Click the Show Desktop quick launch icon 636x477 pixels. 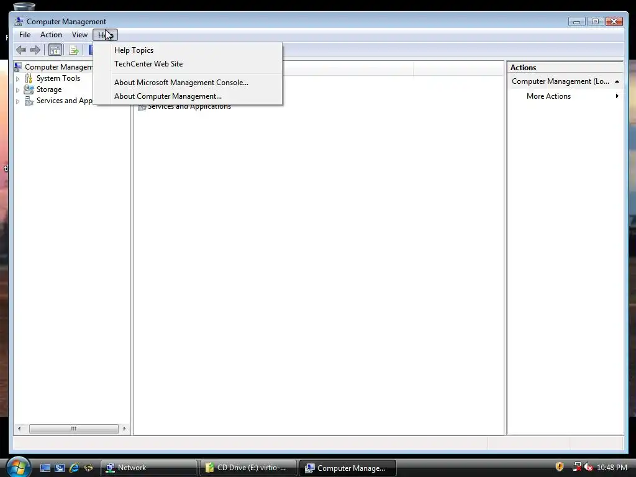click(x=45, y=468)
